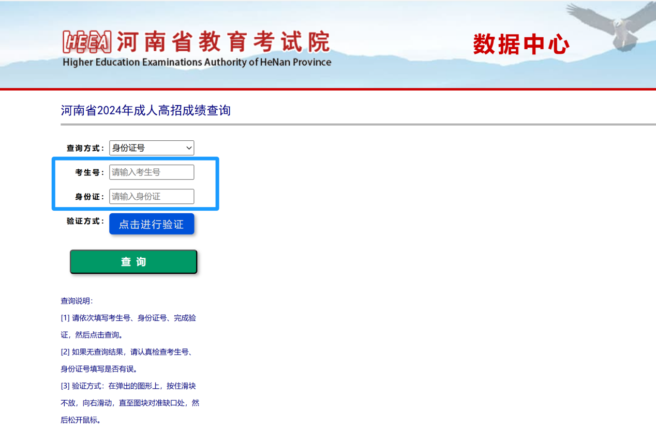Click the 身份证 label
The height and width of the screenshot is (440, 656).
90,197
